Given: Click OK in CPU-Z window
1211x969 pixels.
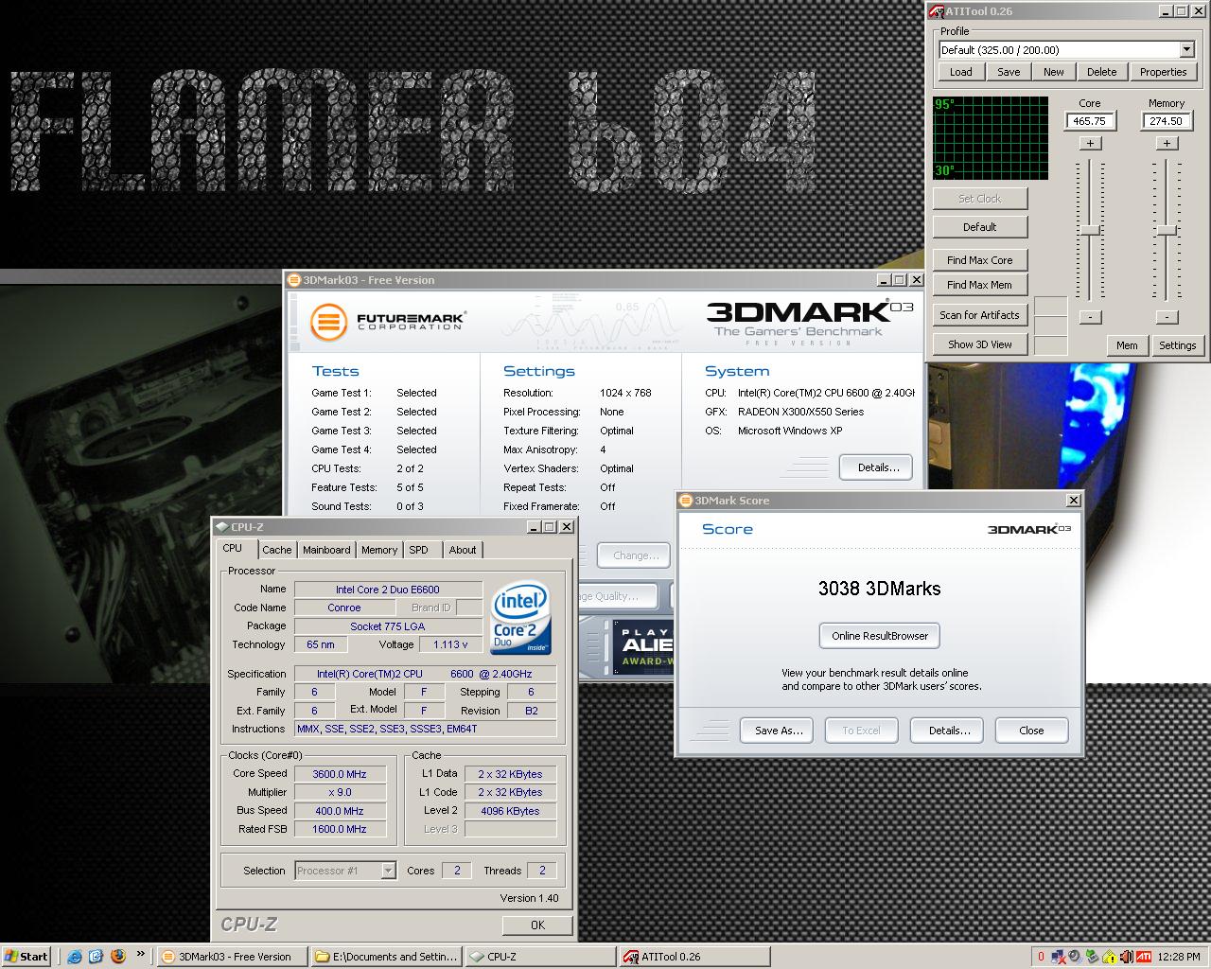Looking at the screenshot, I should point(537,925).
